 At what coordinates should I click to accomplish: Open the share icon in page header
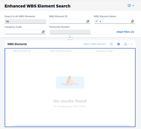[x=129, y=6]
